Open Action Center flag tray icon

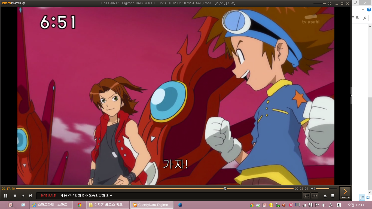point(317,205)
